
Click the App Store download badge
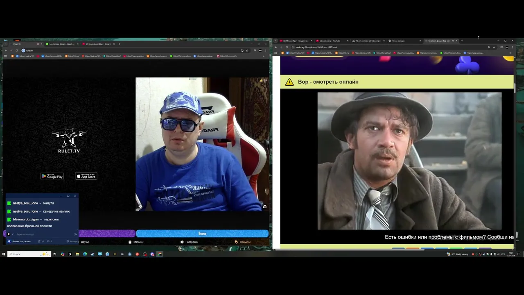[x=86, y=176]
